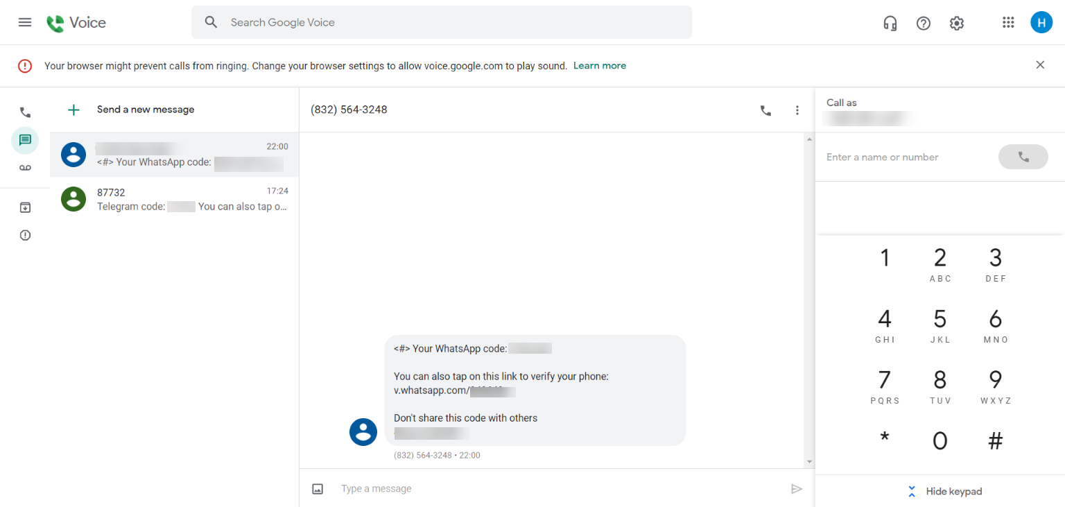The image size is (1065, 507).
Task: Open the Settings gear
Action: click(x=957, y=23)
